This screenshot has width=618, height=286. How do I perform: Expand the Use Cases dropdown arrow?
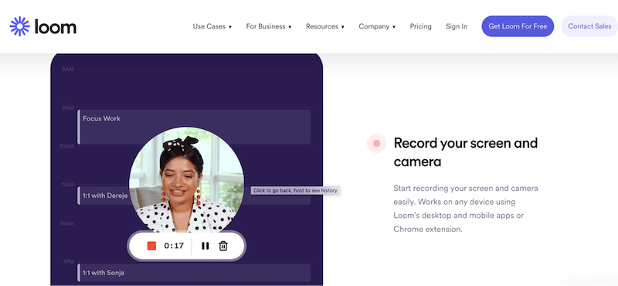pos(230,27)
